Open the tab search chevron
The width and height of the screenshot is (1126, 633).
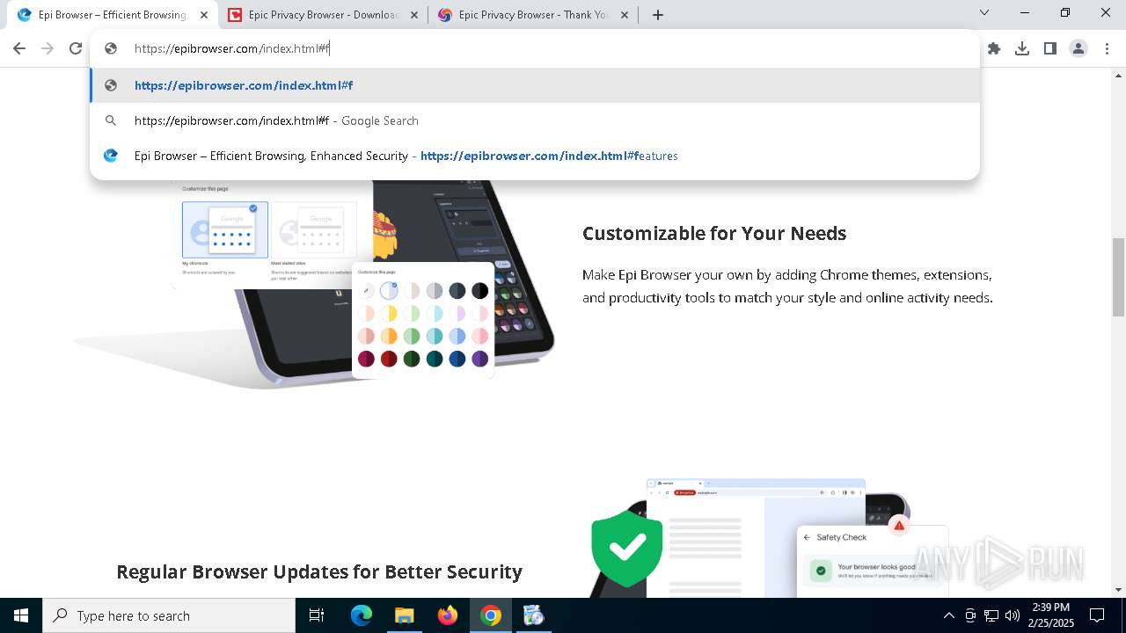984,13
